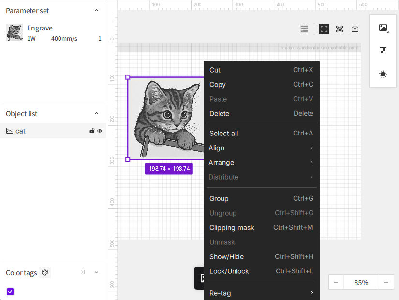Click the camera capture icon
Viewport: 399px width, 300px height.
(355, 29)
